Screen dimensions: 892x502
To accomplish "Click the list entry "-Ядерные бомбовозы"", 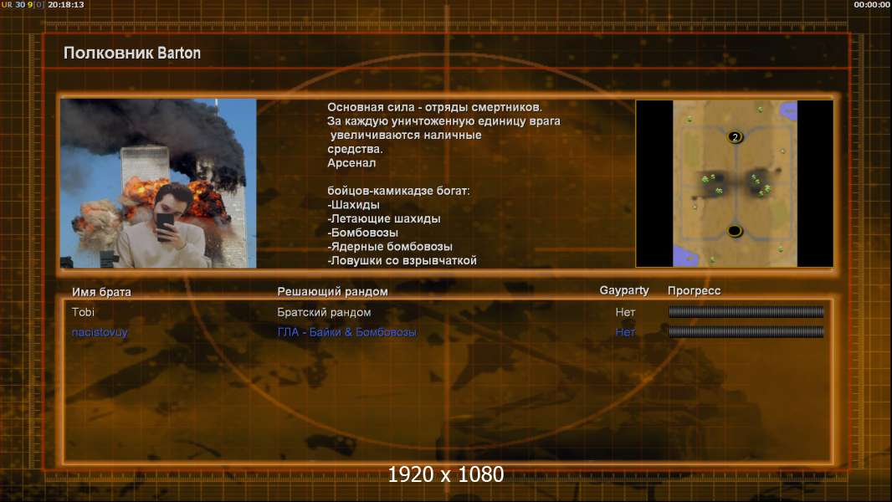I will pyautogui.click(x=390, y=247).
